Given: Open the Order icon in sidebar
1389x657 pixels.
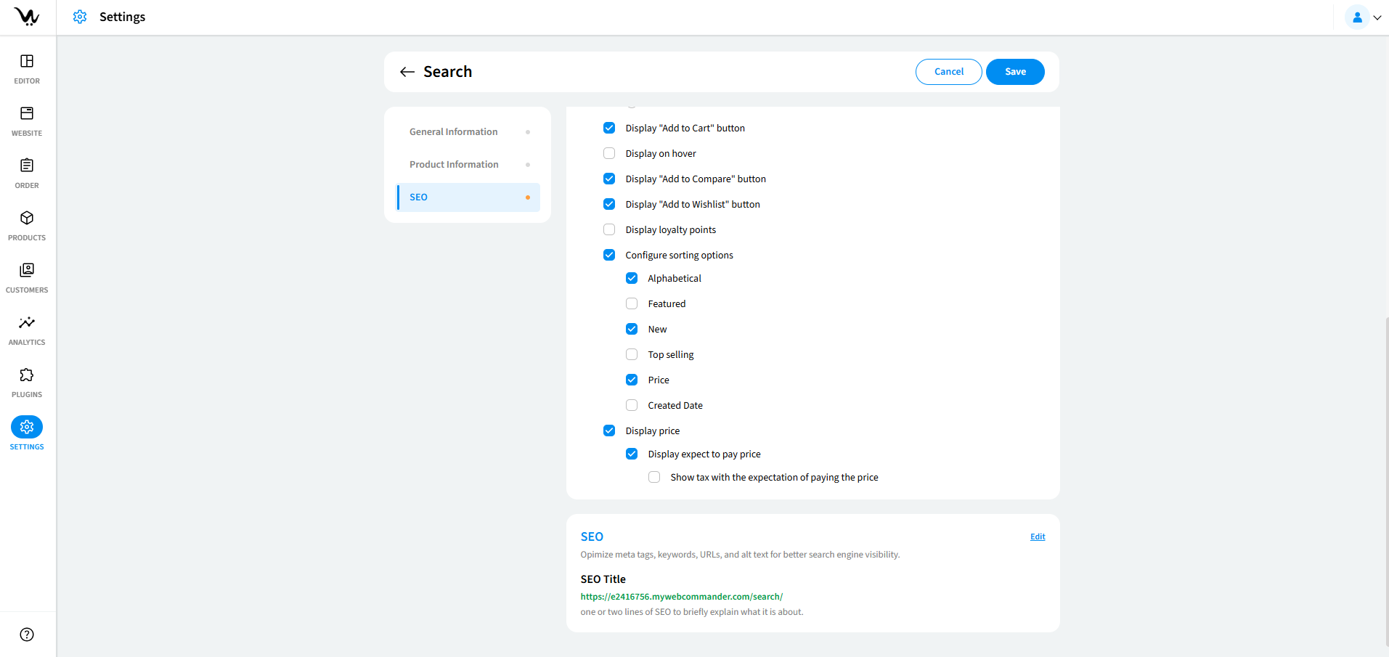Looking at the screenshot, I should [x=27, y=166].
